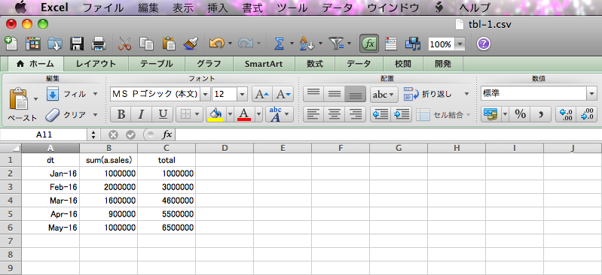Viewport: 602px width, 275px height.
Task: Center text horizontally
Action: [335, 114]
